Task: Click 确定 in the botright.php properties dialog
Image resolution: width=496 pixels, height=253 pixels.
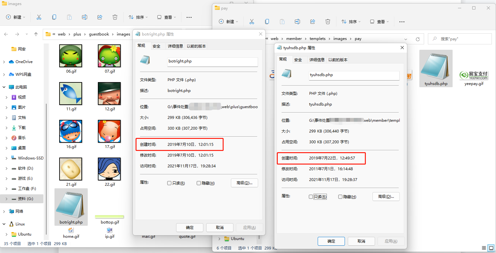Action: pyautogui.click(x=189, y=227)
